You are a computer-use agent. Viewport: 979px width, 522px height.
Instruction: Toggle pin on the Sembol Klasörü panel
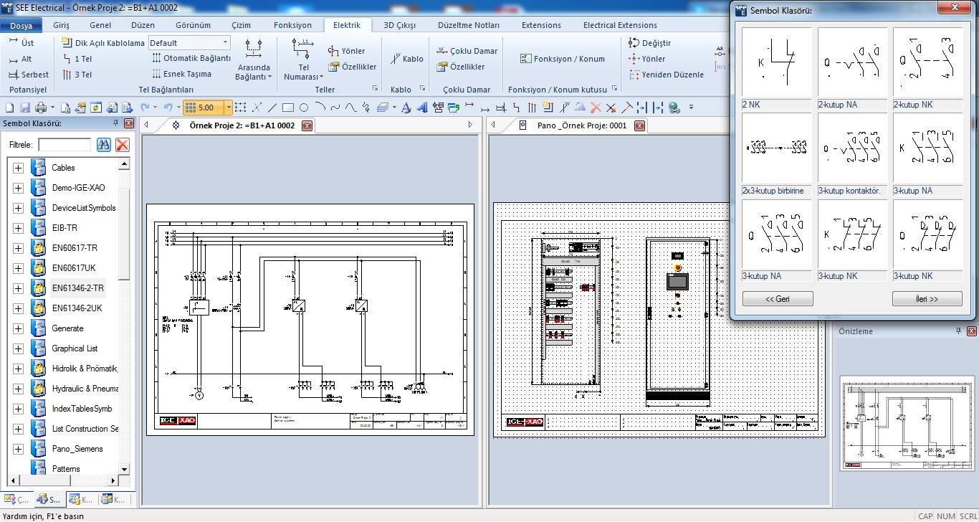(x=116, y=123)
